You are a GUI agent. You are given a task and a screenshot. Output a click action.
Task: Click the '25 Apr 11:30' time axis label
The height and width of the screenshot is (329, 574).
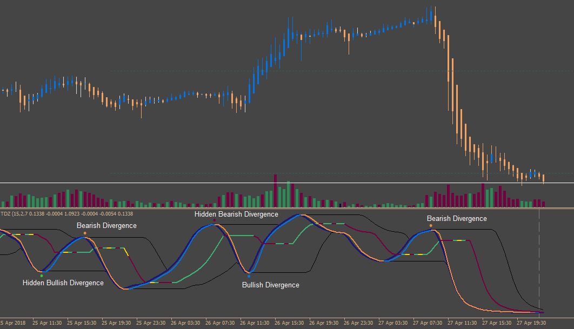pos(47,323)
